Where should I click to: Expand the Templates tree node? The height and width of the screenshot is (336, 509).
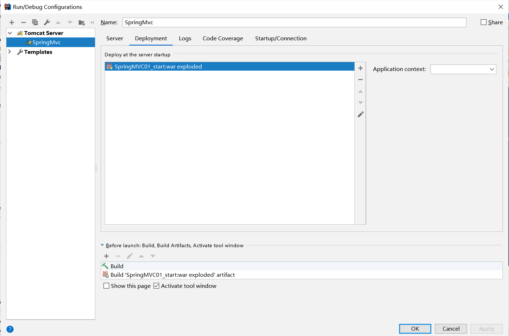tap(10, 52)
